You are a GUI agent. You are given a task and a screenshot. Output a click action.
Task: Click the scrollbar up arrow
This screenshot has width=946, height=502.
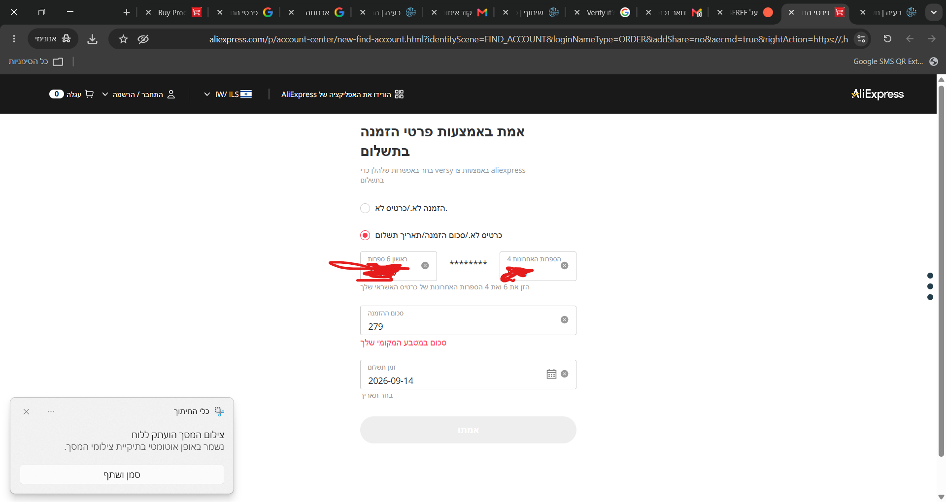click(x=941, y=79)
